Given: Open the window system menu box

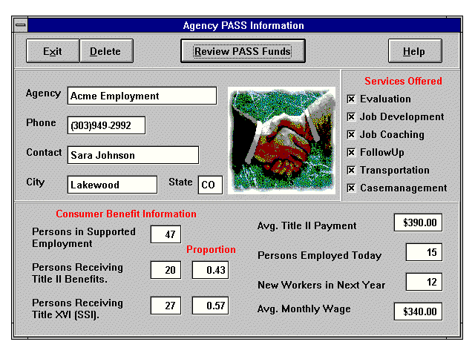Looking at the screenshot, I should click(x=21, y=25).
